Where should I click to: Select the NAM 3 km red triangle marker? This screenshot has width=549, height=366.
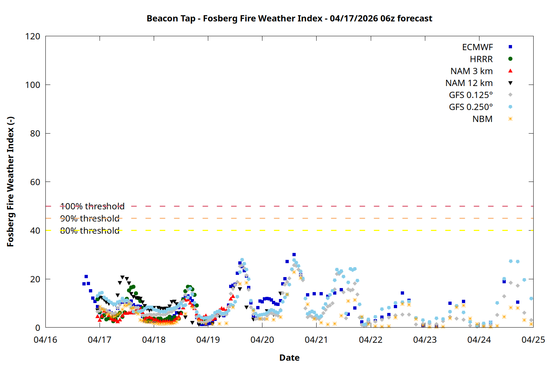click(x=510, y=71)
